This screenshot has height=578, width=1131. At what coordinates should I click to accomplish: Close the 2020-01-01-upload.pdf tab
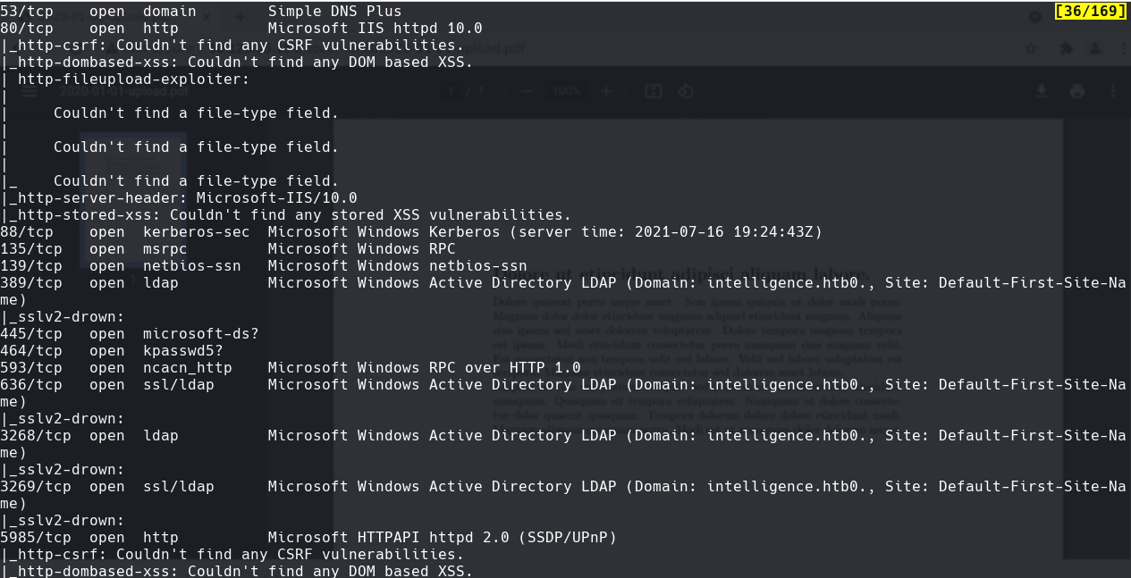[206, 15]
